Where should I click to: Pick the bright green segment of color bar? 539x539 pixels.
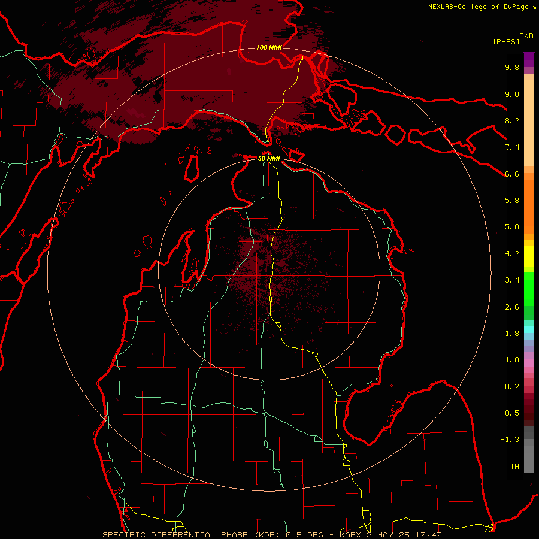[x=529, y=289]
